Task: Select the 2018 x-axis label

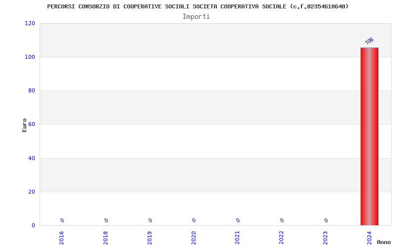Action: pos(105,238)
